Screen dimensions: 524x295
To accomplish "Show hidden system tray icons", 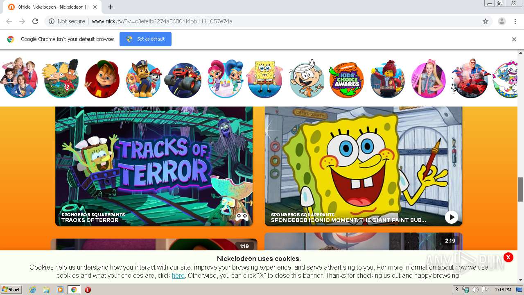I will point(457,290).
